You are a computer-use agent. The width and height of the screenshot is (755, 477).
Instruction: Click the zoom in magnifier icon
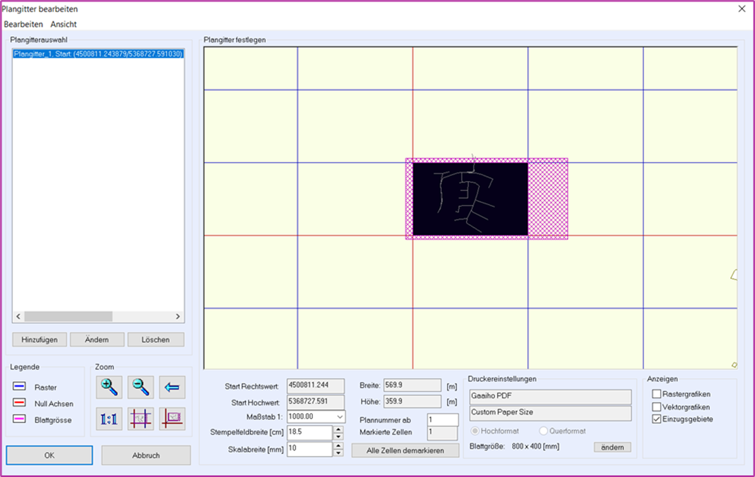click(x=109, y=387)
